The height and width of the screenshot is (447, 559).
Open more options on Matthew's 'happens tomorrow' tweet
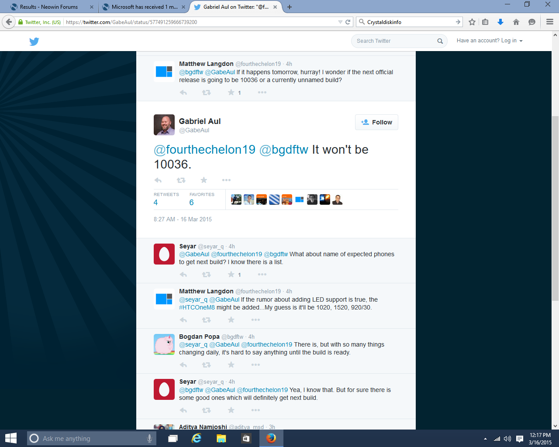click(x=262, y=93)
